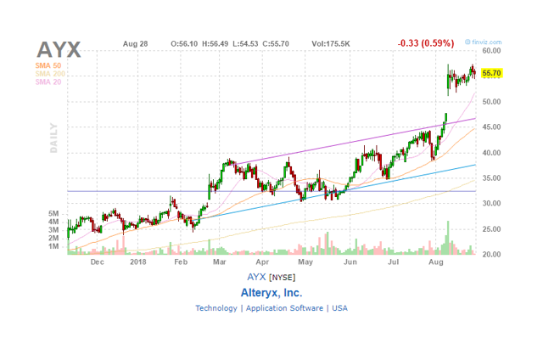Click the May month axis label
This screenshot has width=543, height=349.
point(305,262)
